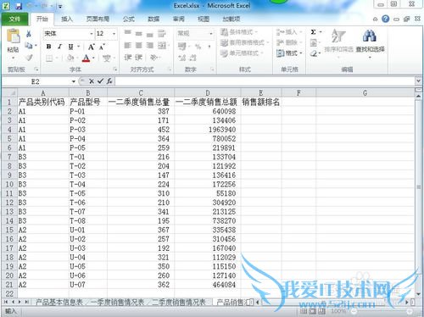Click the insert function fx icon
424x317 pixels.
tap(109, 81)
